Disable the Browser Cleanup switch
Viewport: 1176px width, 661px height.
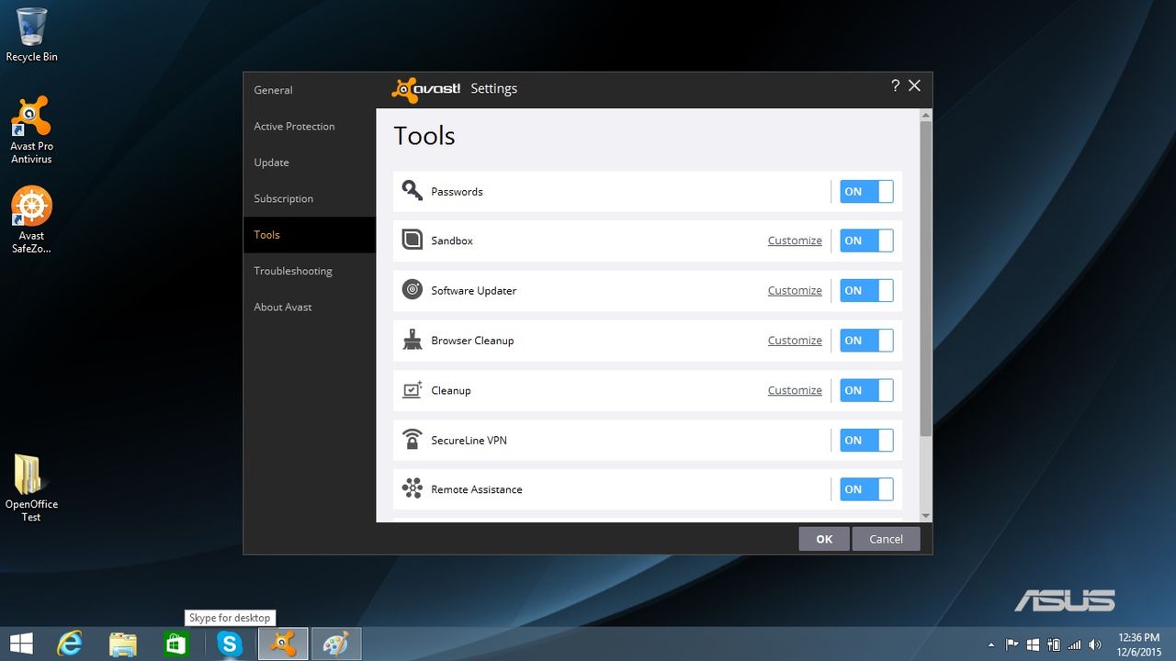coord(866,340)
